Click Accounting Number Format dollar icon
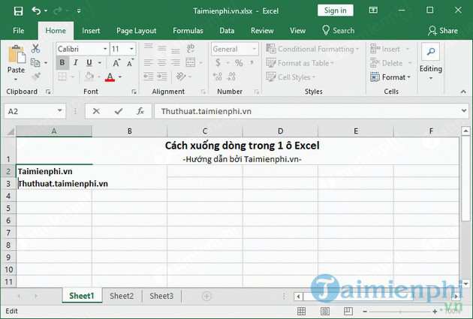The height and width of the screenshot is (319, 473). coord(218,63)
